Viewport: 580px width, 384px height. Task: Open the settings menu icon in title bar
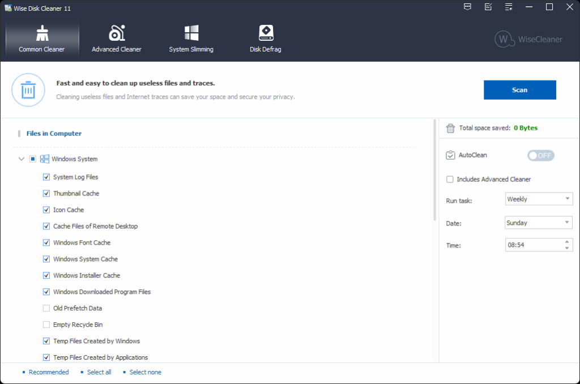click(x=509, y=7)
